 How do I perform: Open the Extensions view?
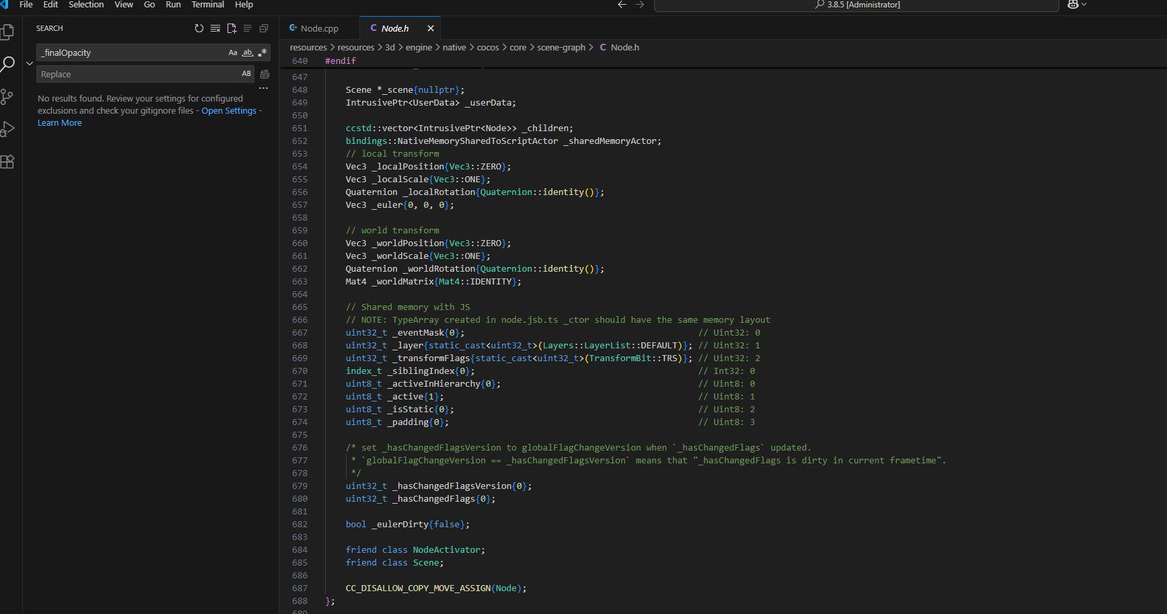7,161
